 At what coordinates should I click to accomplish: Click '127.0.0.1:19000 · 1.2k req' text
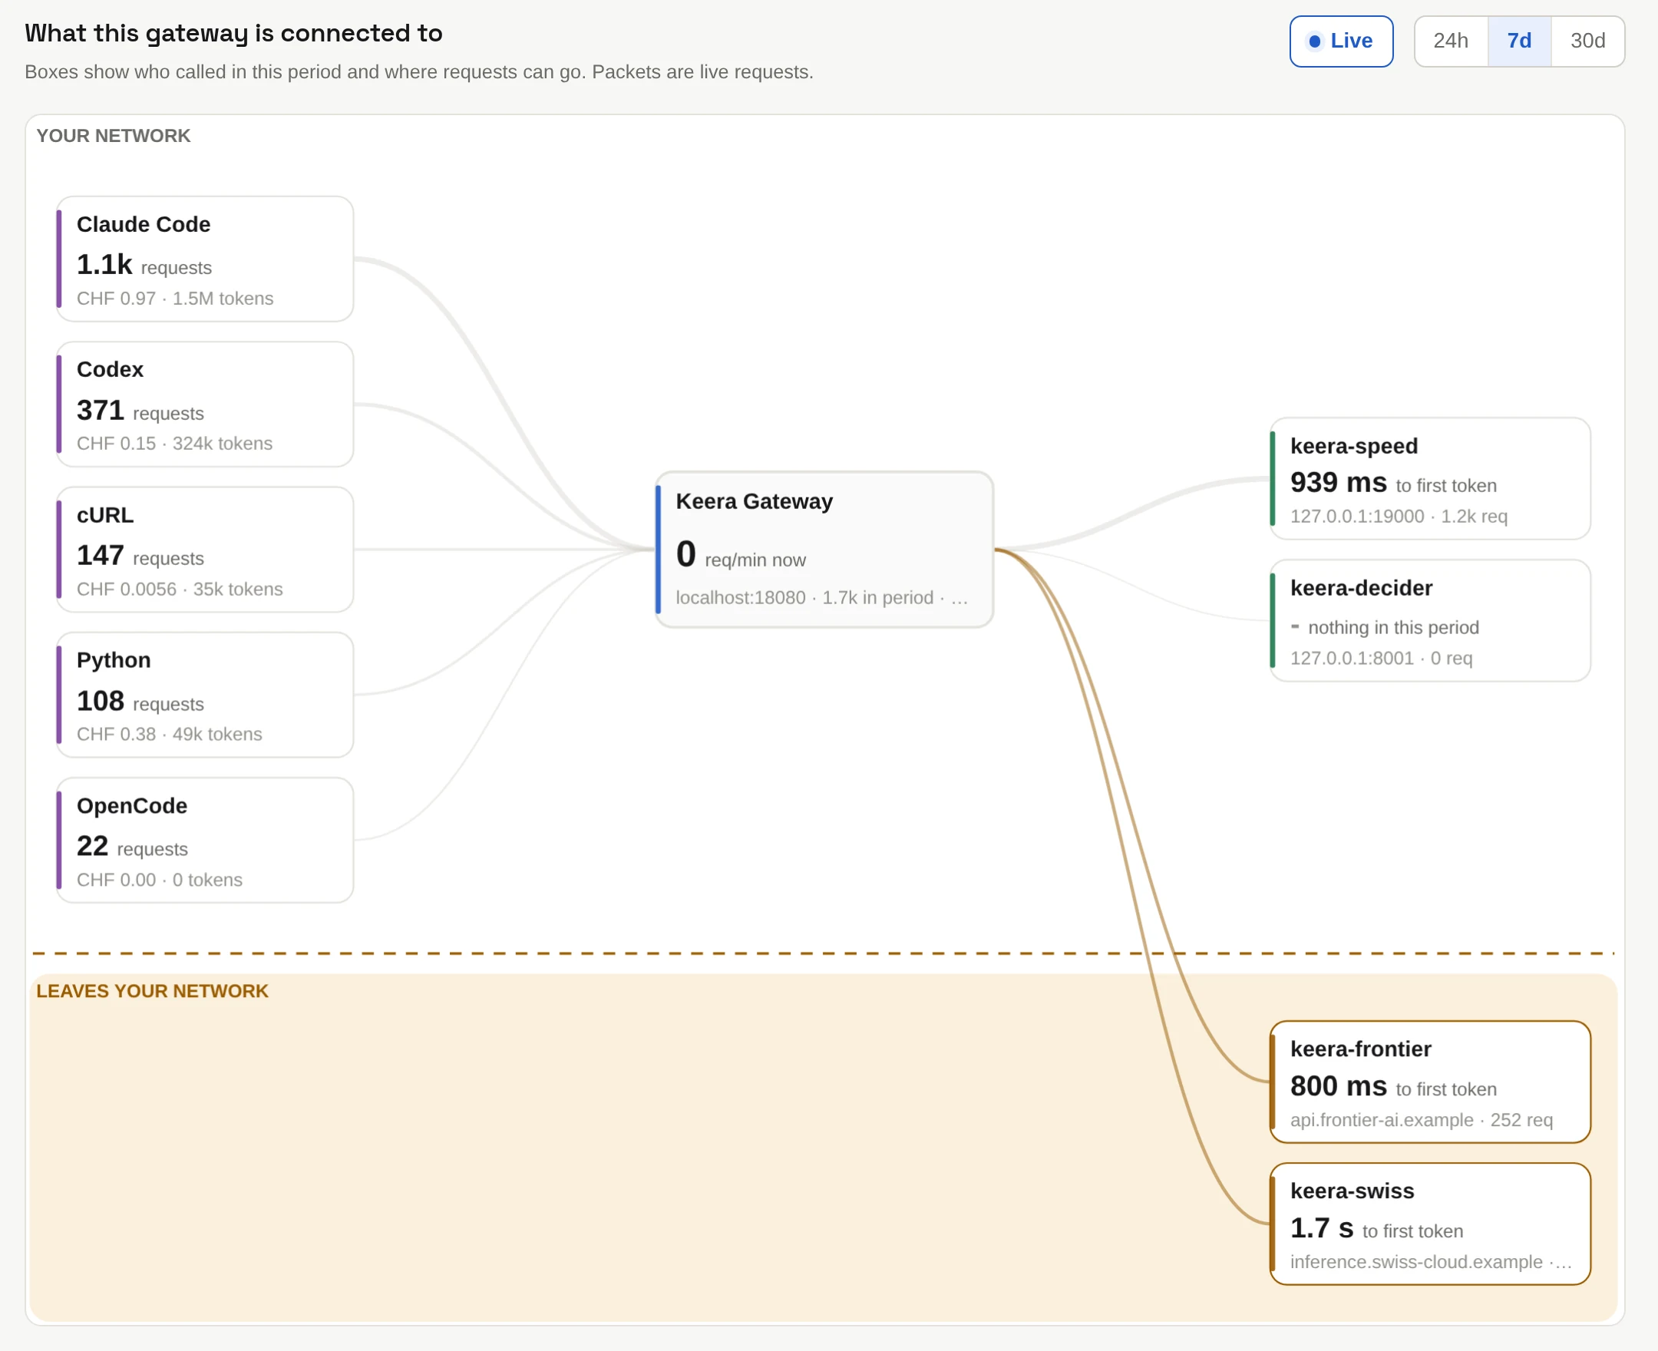[1399, 517]
